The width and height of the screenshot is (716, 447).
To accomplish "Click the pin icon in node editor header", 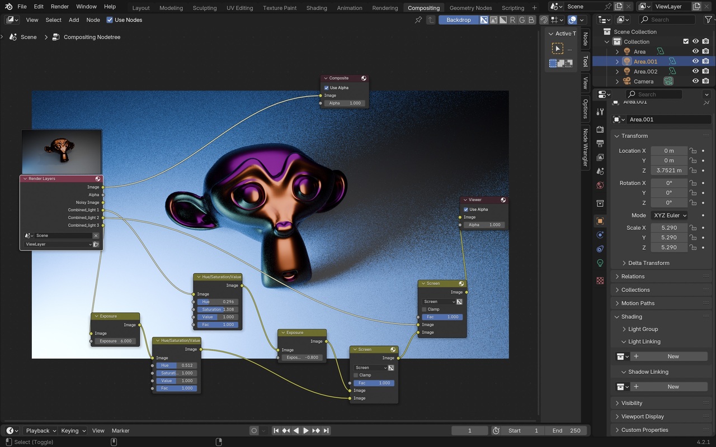I will tap(418, 20).
